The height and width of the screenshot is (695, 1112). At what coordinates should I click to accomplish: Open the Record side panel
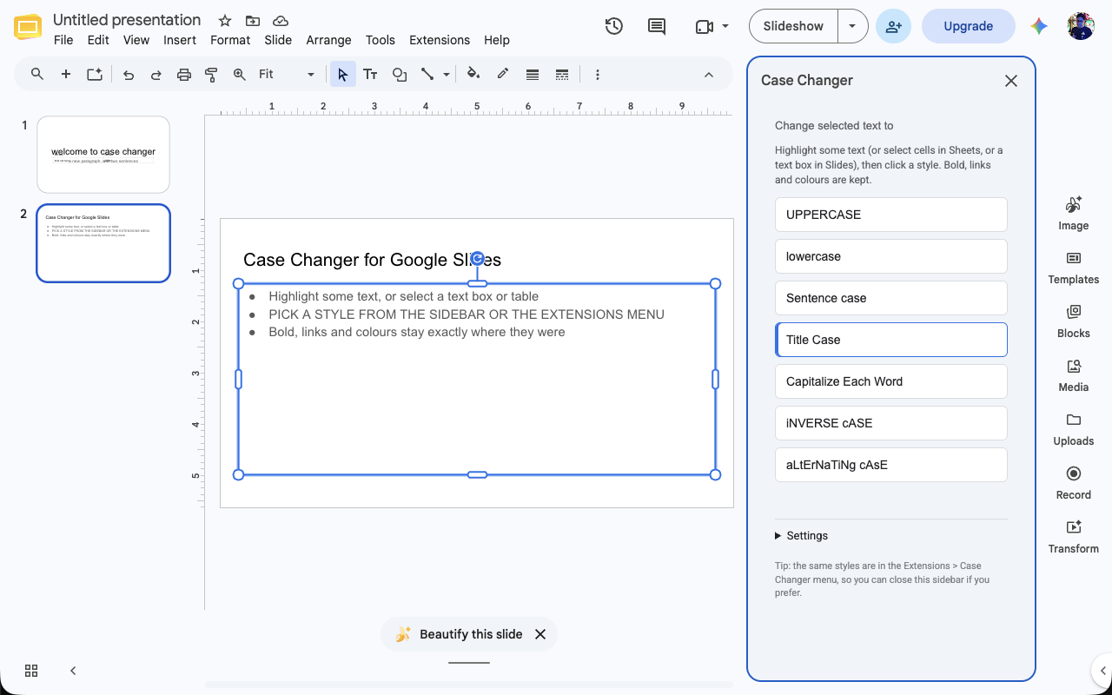[1074, 483]
